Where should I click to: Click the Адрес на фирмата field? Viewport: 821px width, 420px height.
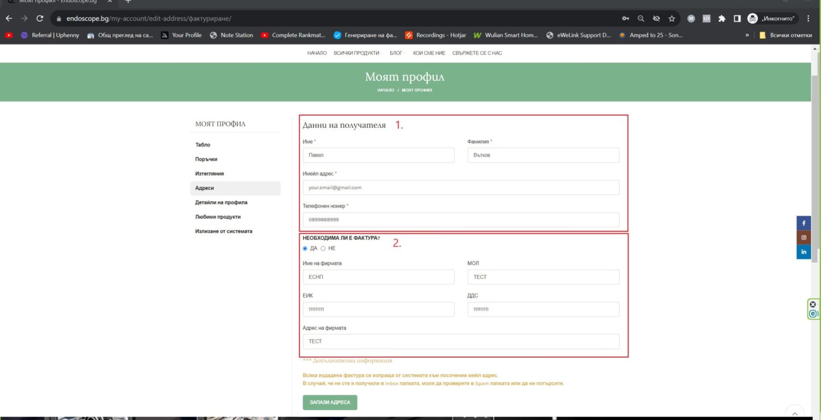click(x=461, y=341)
